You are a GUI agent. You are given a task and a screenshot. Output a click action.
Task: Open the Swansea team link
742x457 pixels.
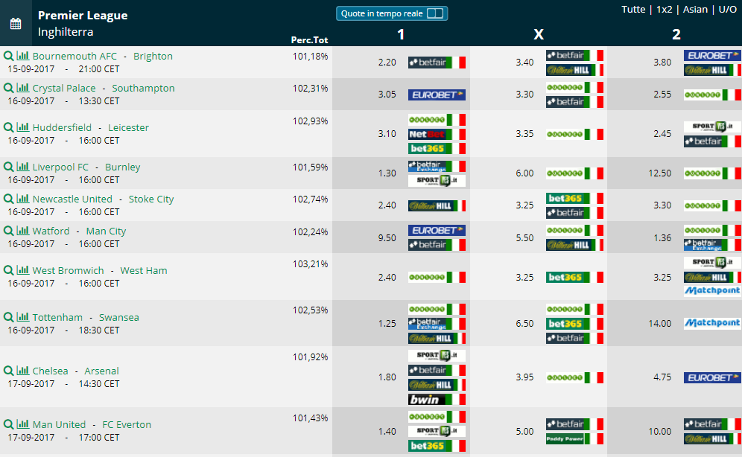point(118,317)
